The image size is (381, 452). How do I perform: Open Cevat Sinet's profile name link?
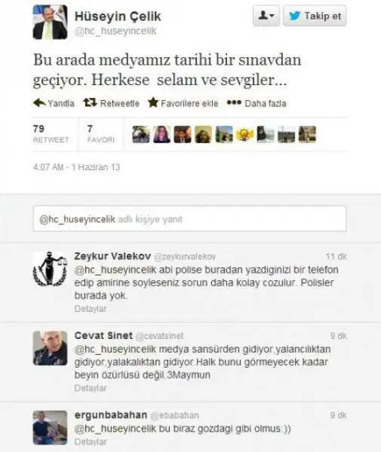tap(103, 335)
